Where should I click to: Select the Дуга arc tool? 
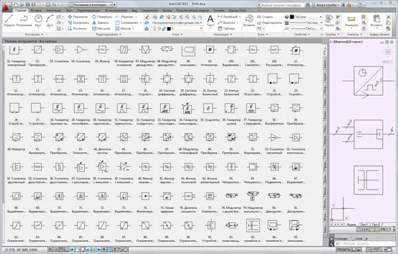coord(50,21)
